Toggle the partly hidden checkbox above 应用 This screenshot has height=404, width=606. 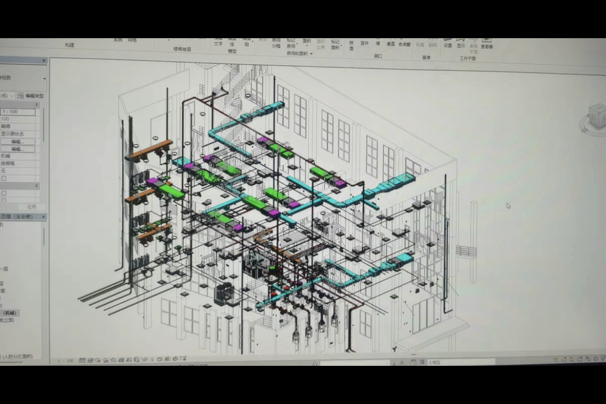coord(4,201)
